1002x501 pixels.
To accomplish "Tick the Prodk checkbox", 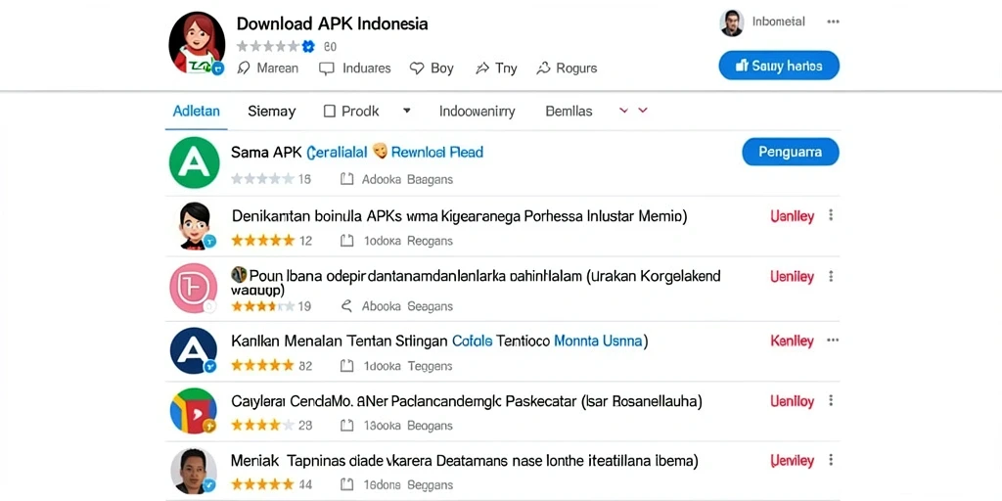I will pos(329,112).
